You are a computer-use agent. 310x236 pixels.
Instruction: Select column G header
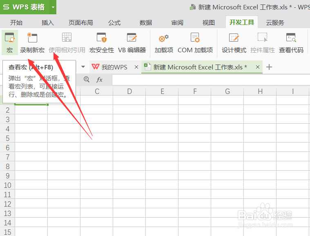pos(227,91)
